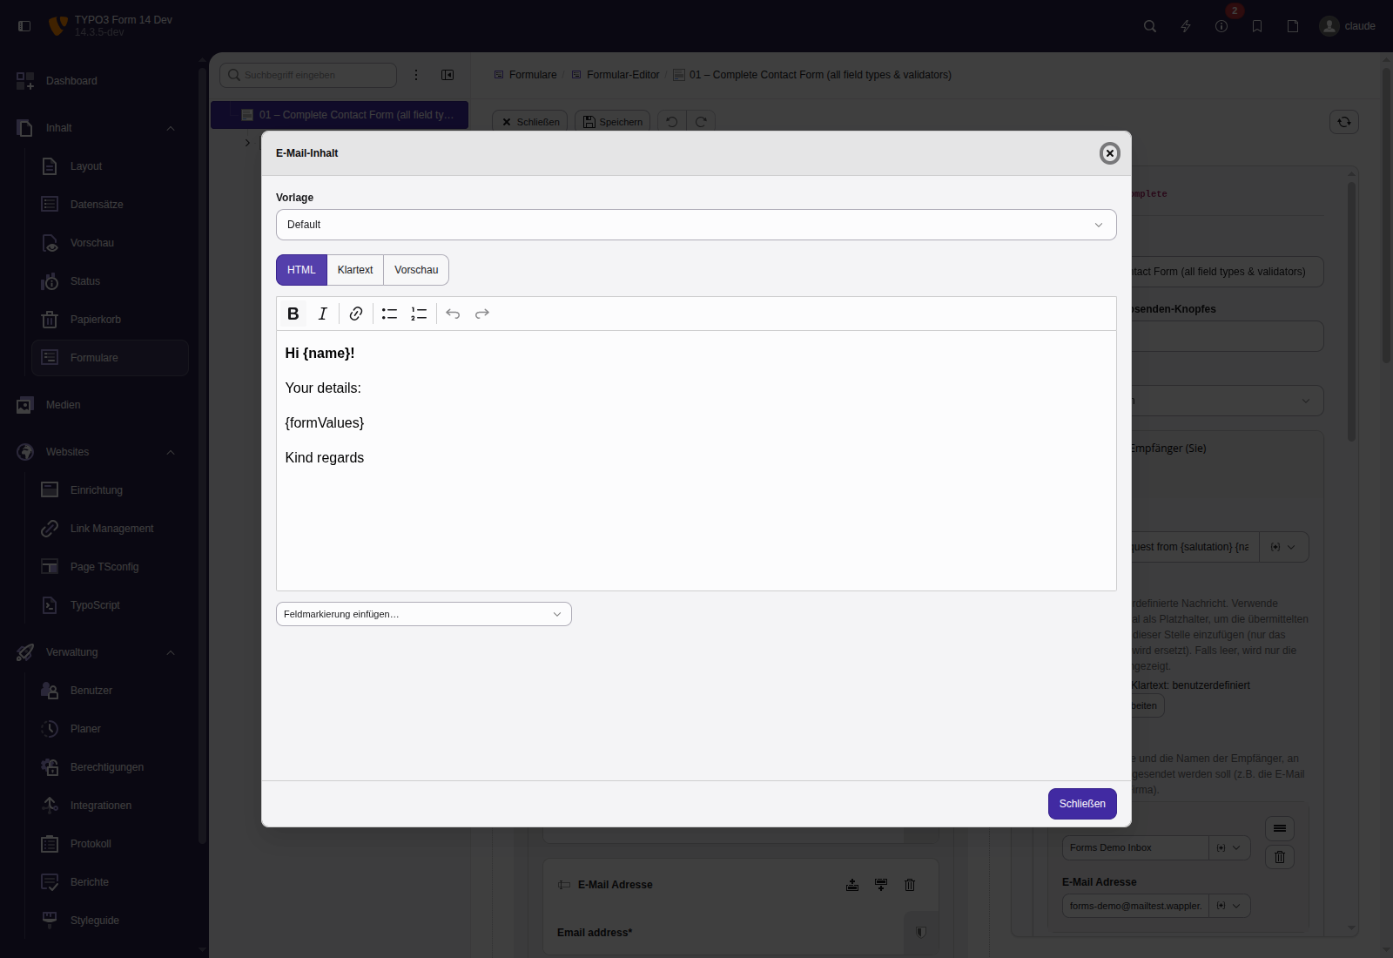This screenshot has height=958, width=1393.
Task: Expand the tree node chevron below form
Action: click(x=247, y=143)
